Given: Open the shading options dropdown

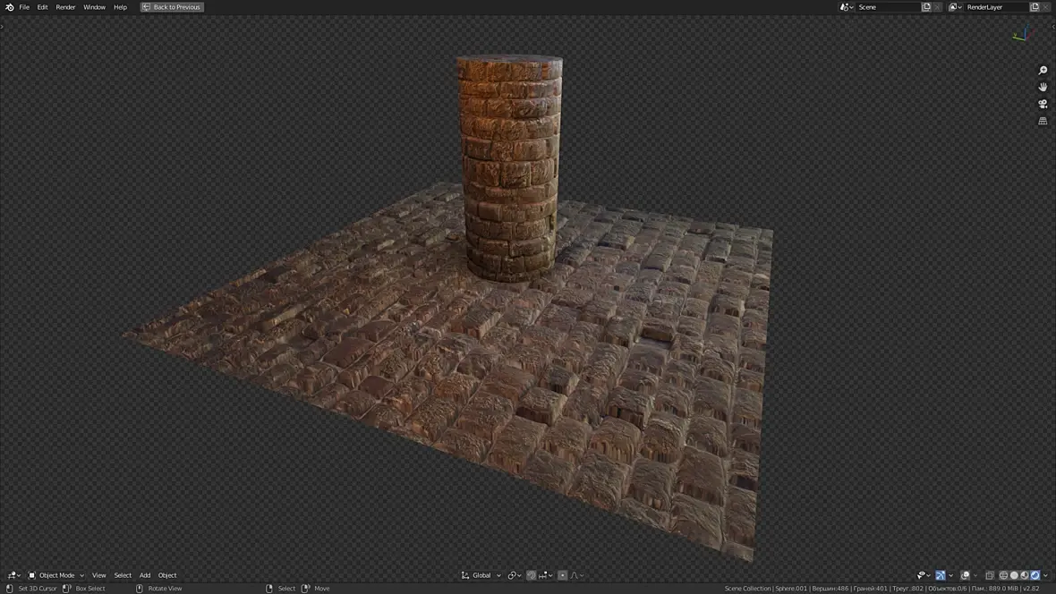Looking at the screenshot, I should 1045,575.
